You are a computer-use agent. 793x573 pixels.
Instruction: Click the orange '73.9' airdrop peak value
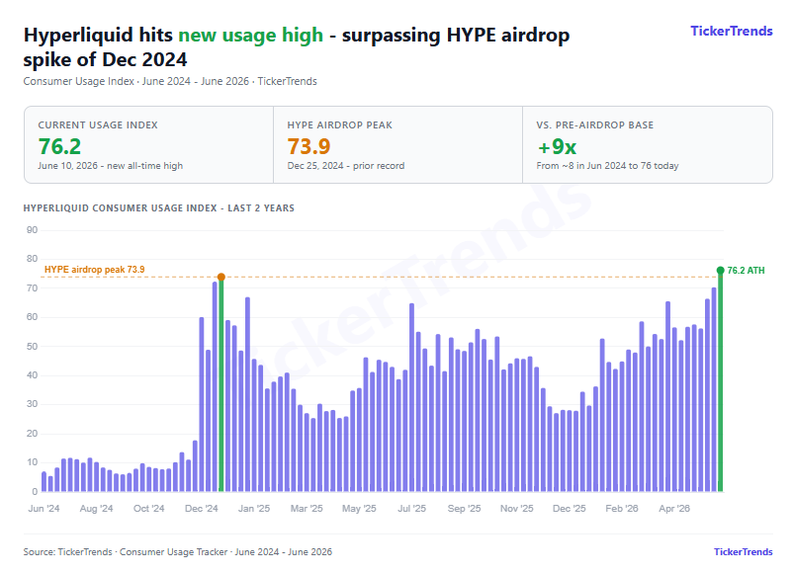308,146
